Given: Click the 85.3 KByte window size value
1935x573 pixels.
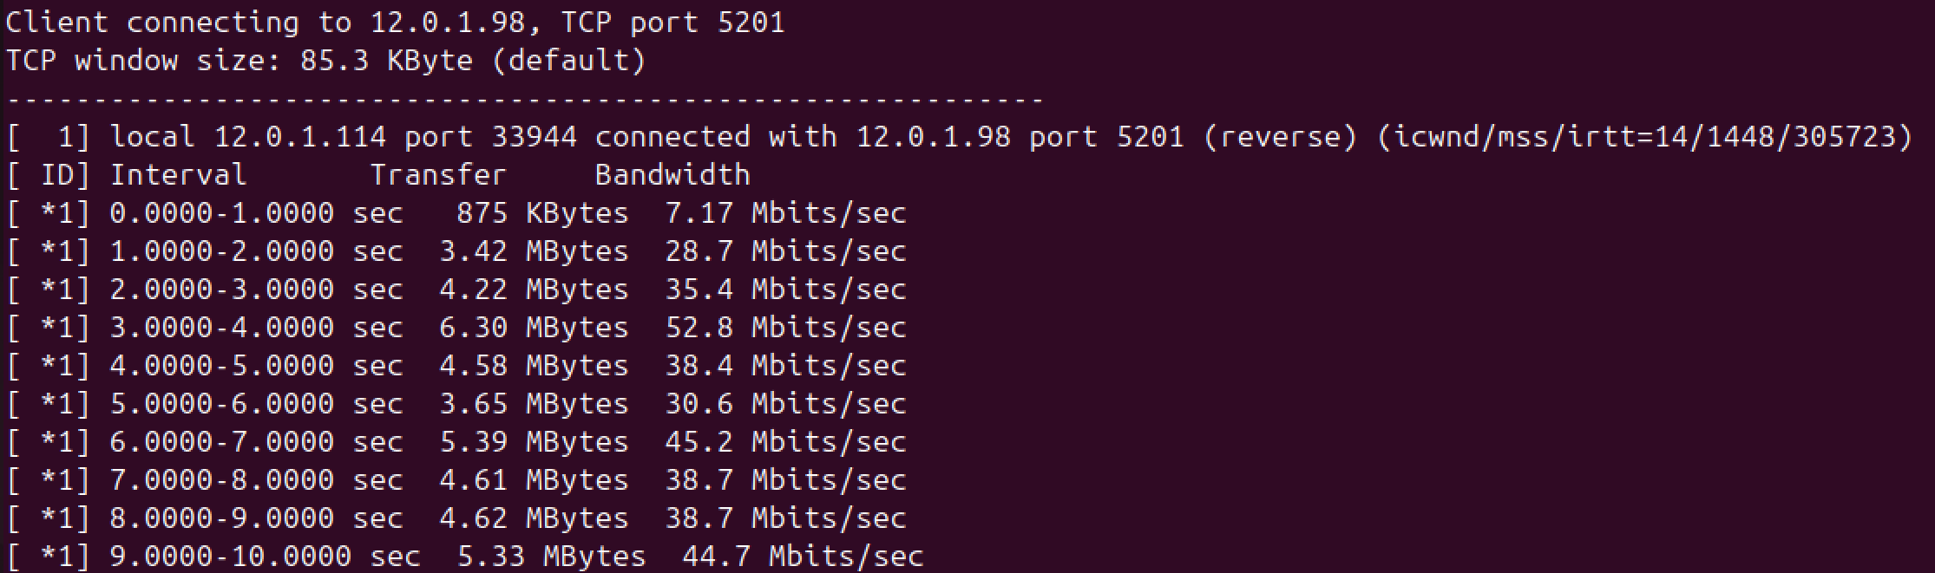Looking at the screenshot, I should point(386,61).
